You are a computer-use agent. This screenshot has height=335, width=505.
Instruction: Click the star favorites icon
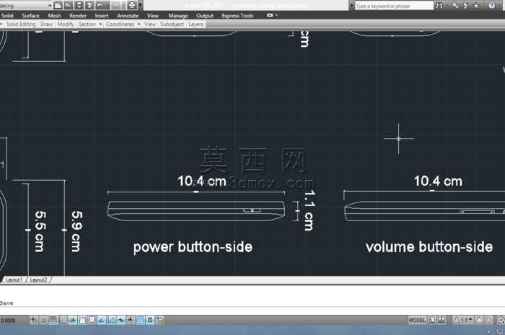tap(476, 6)
